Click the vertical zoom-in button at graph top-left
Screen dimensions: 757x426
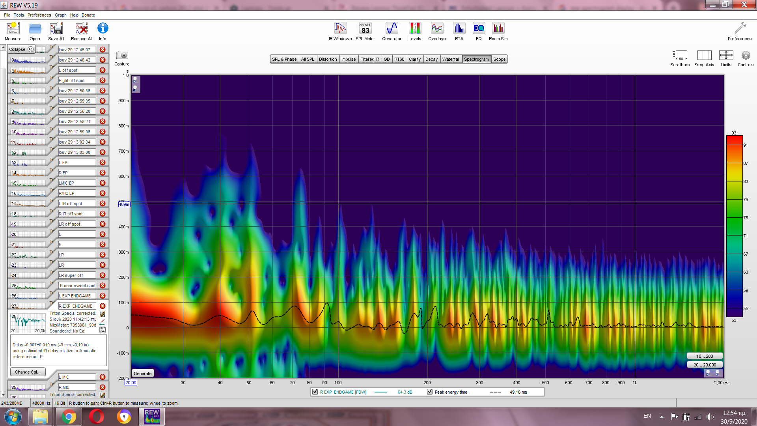click(135, 80)
